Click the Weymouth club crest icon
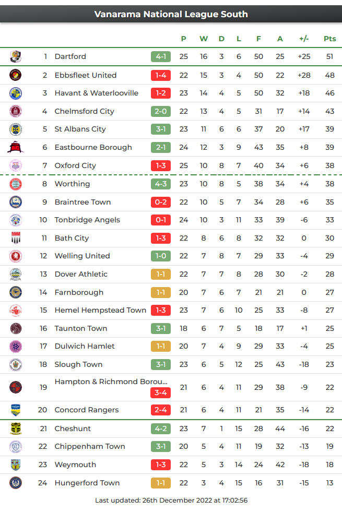Image resolution: width=342 pixels, height=512 pixels. (16, 465)
